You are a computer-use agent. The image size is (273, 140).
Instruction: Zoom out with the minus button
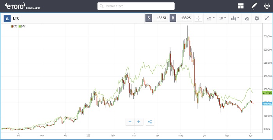130,122
